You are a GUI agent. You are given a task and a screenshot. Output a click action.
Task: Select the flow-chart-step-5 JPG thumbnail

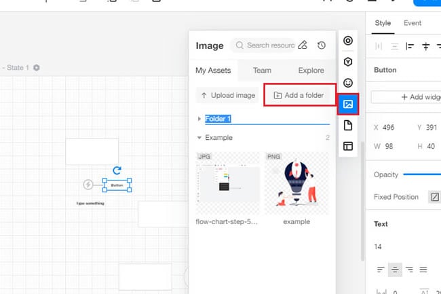[x=228, y=183]
